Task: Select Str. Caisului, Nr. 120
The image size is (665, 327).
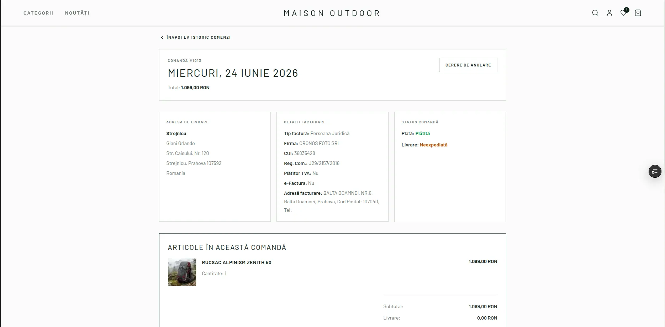Action: point(188,154)
